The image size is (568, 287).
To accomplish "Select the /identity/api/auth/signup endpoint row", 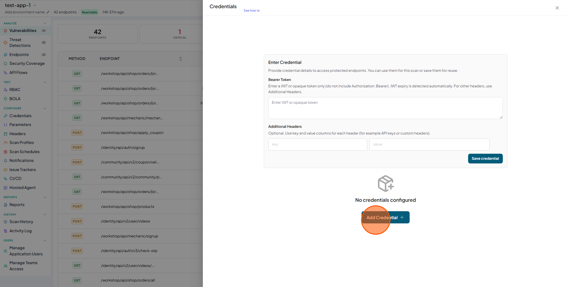I will pyautogui.click(x=130, y=148).
